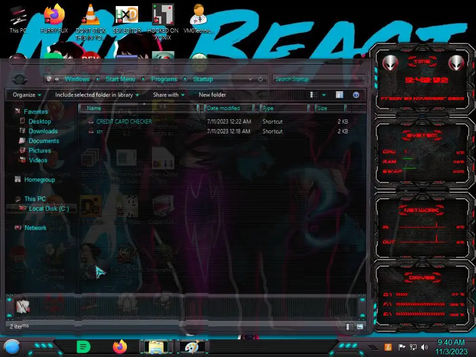Sort by the Name column header
This screenshot has width=476, height=357.
(138, 108)
